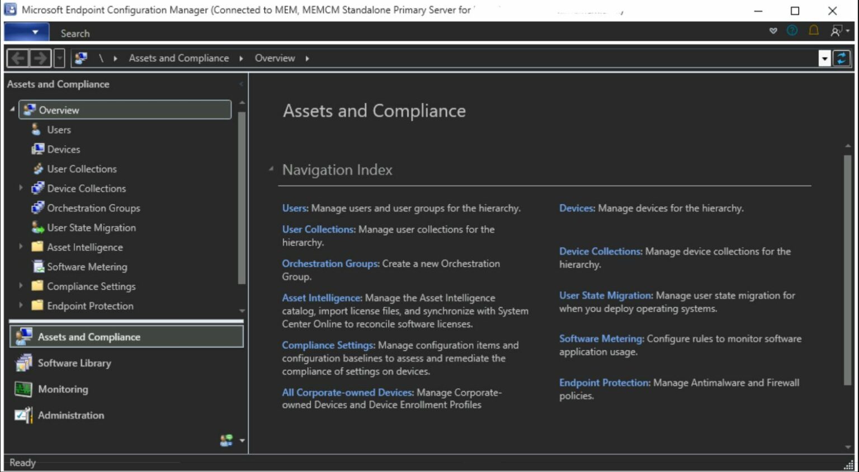Viewport: 859px width, 472px height.
Task: Refresh the view with the refresh icon
Action: [842, 59]
